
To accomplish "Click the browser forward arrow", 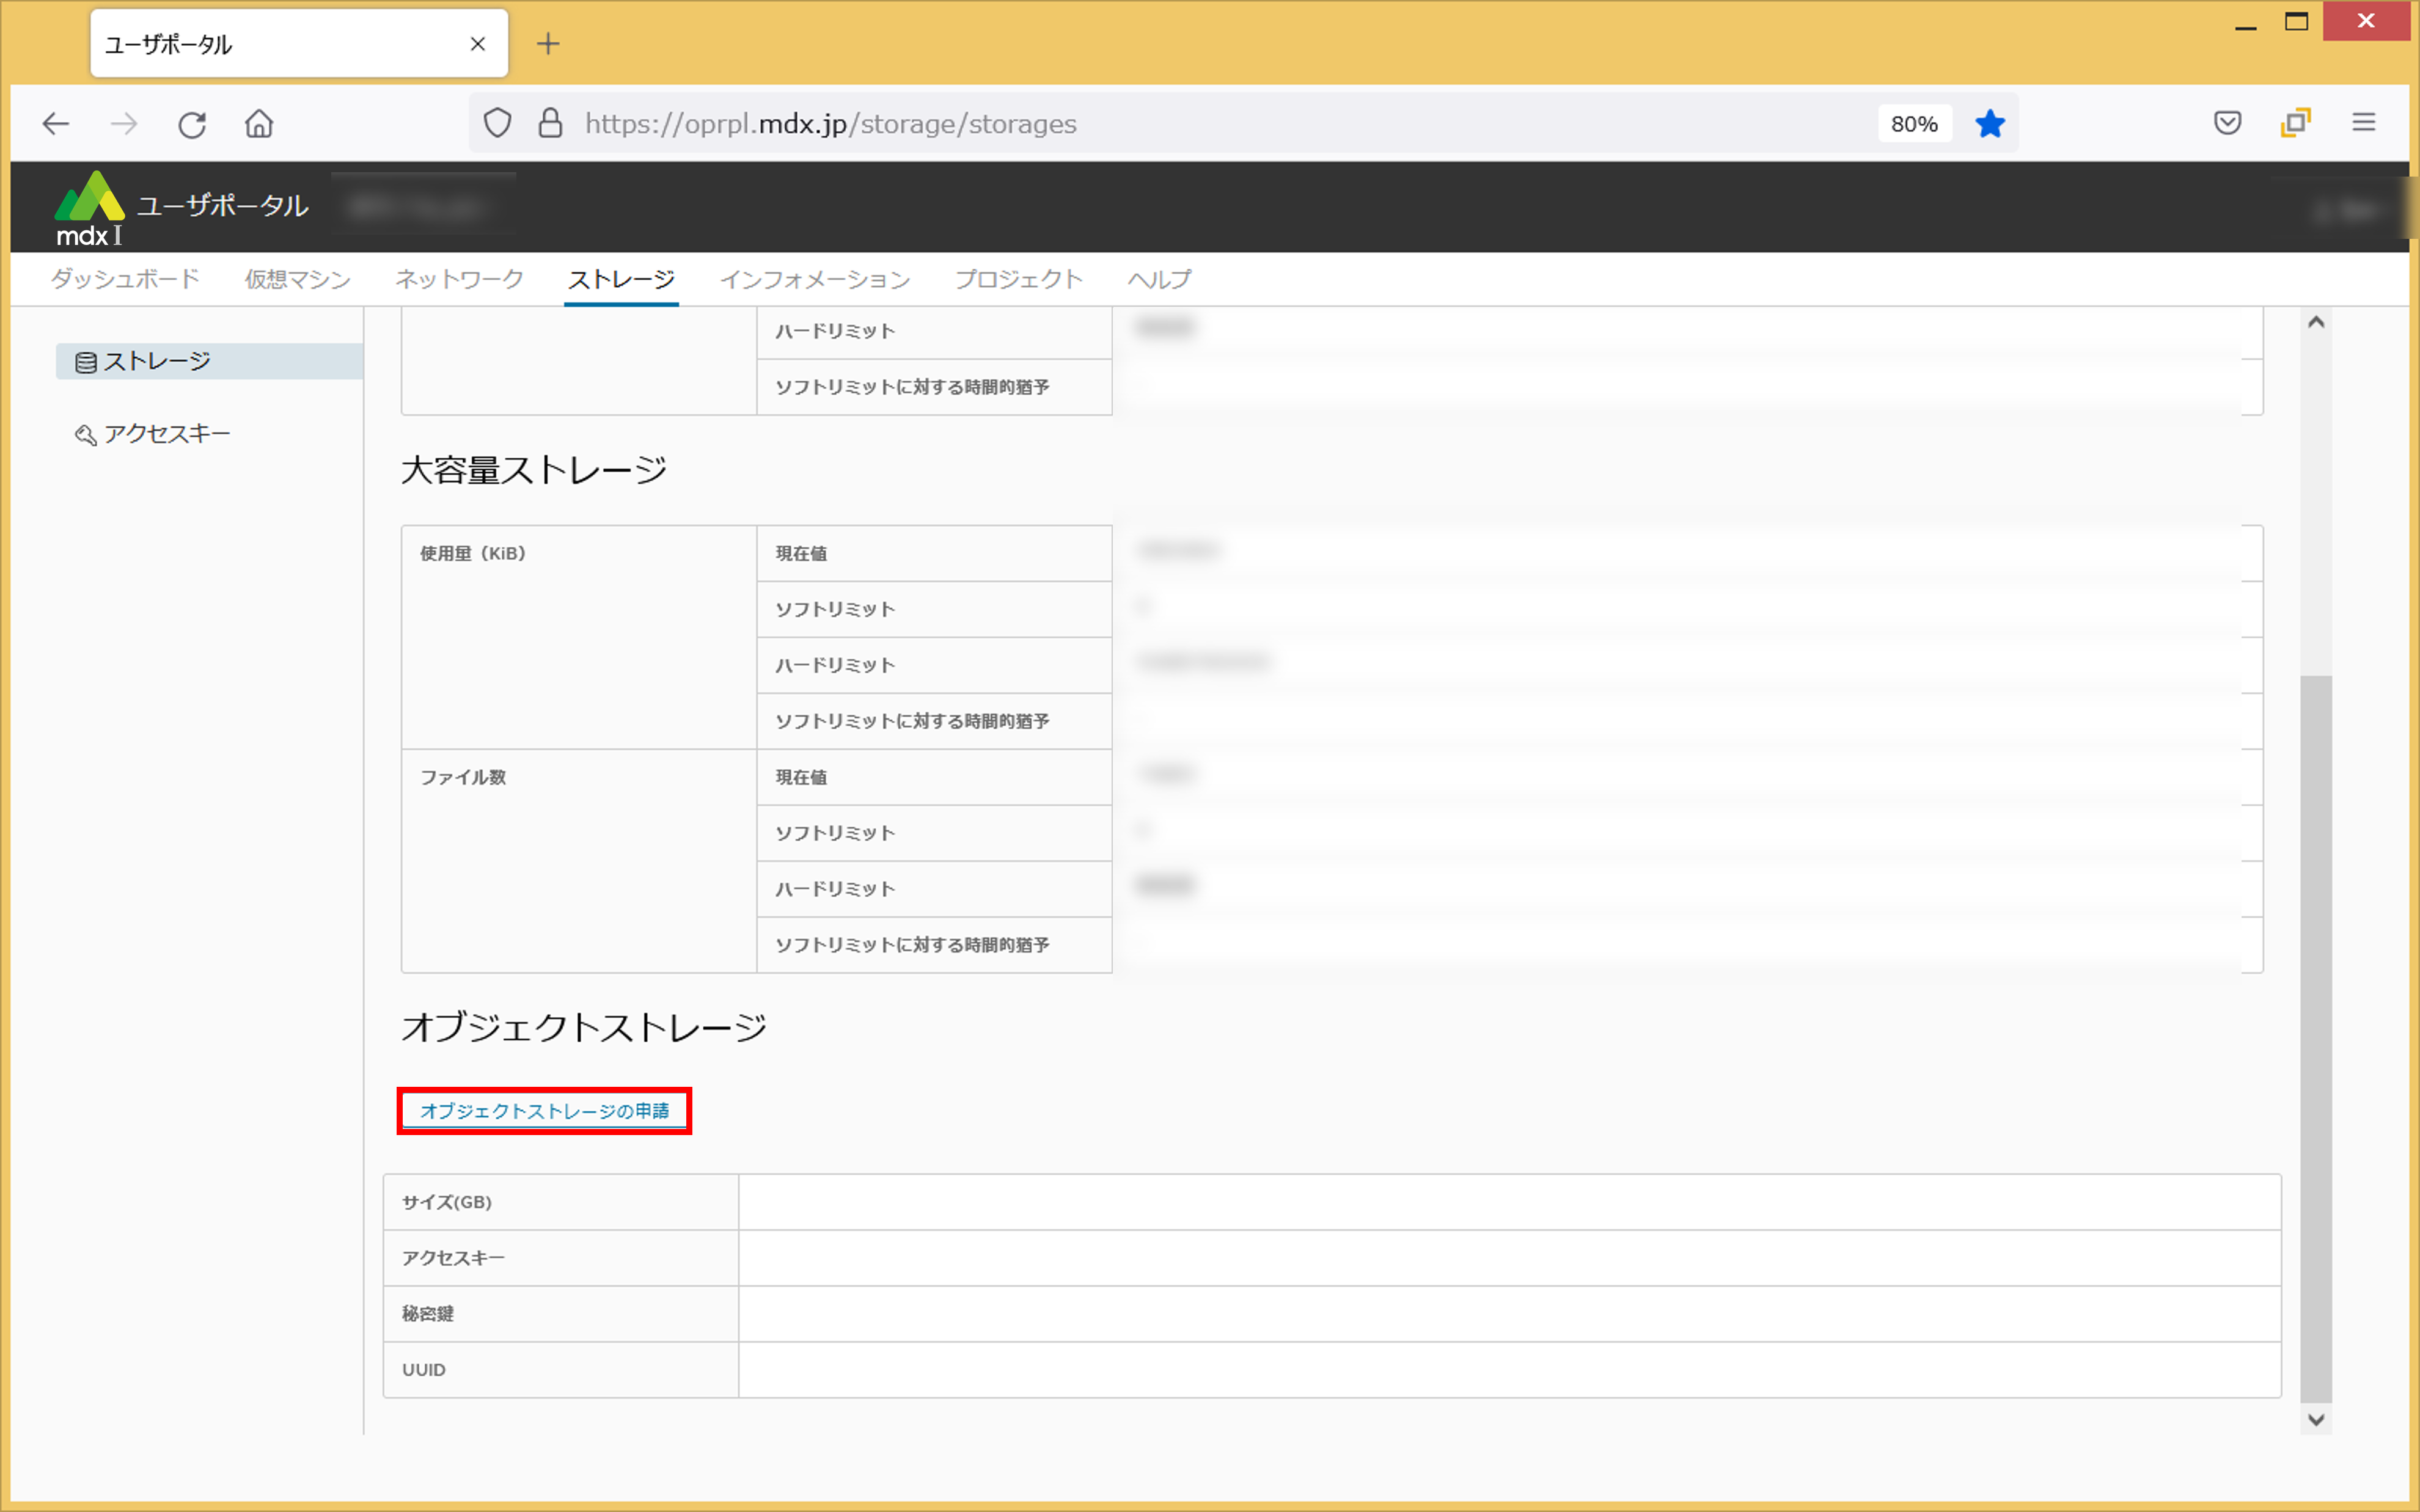I will click(x=124, y=124).
